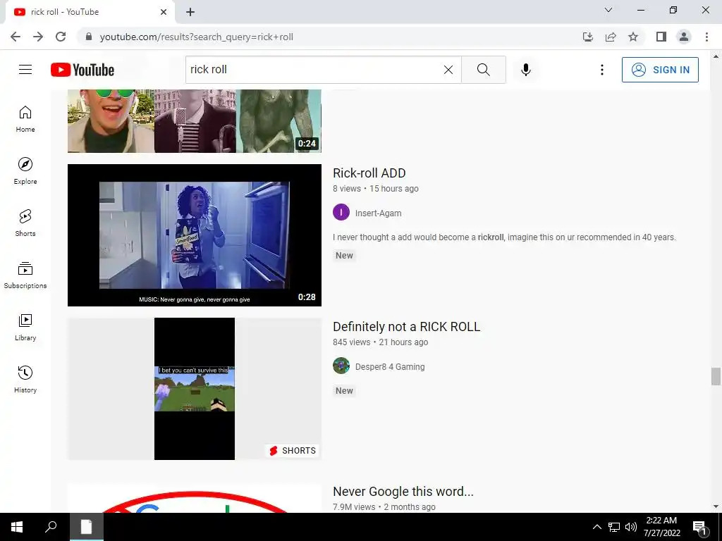Image resolution: width=722 pixels, height=541 pixels.
Task: Open the Chrome three-dot menu
Action: (706, 37)
